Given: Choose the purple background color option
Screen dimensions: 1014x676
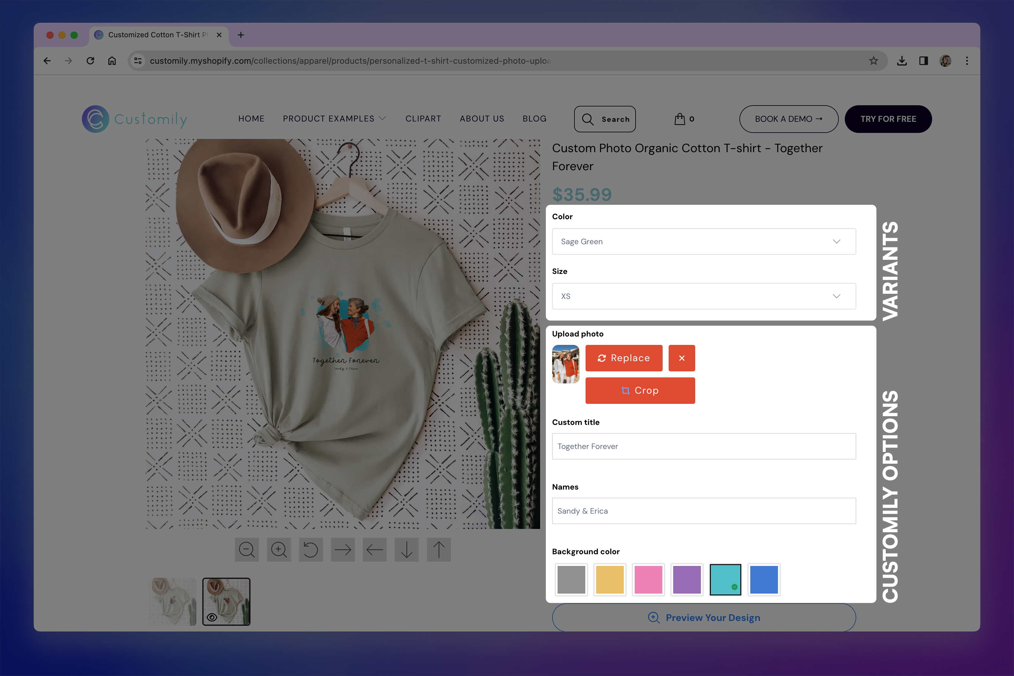Looking at the screenshot, I should [686, 580].
